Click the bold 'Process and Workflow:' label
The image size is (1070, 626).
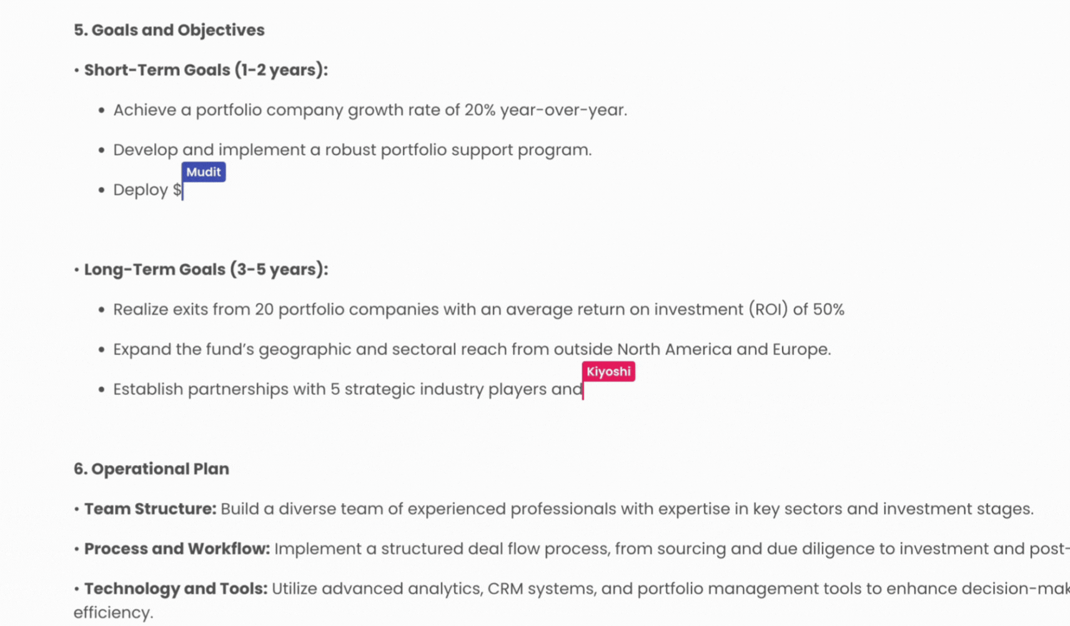(x=177, y=549)
